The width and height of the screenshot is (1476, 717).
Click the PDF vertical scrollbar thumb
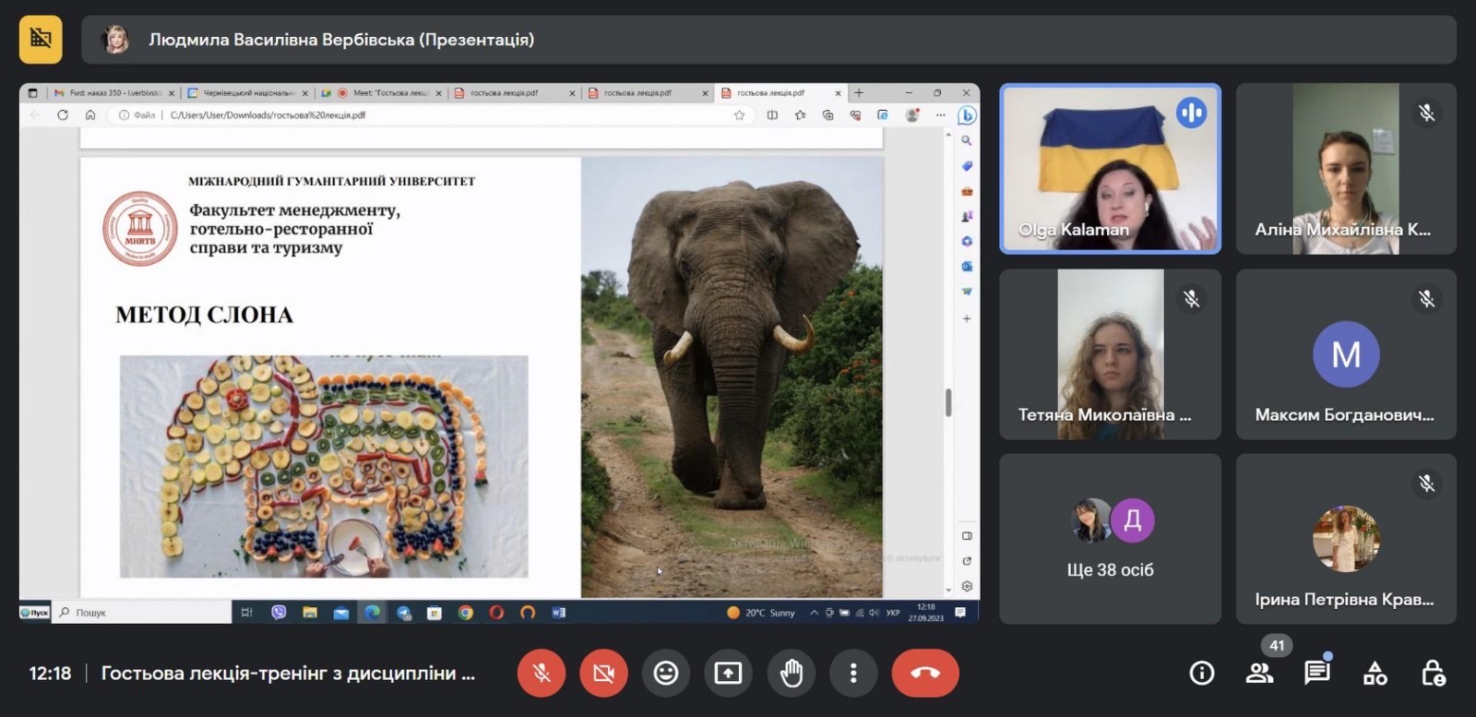948,403
